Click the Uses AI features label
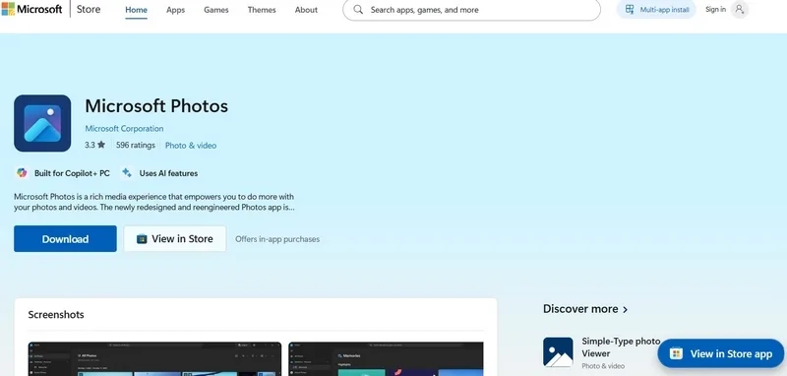 168,173
